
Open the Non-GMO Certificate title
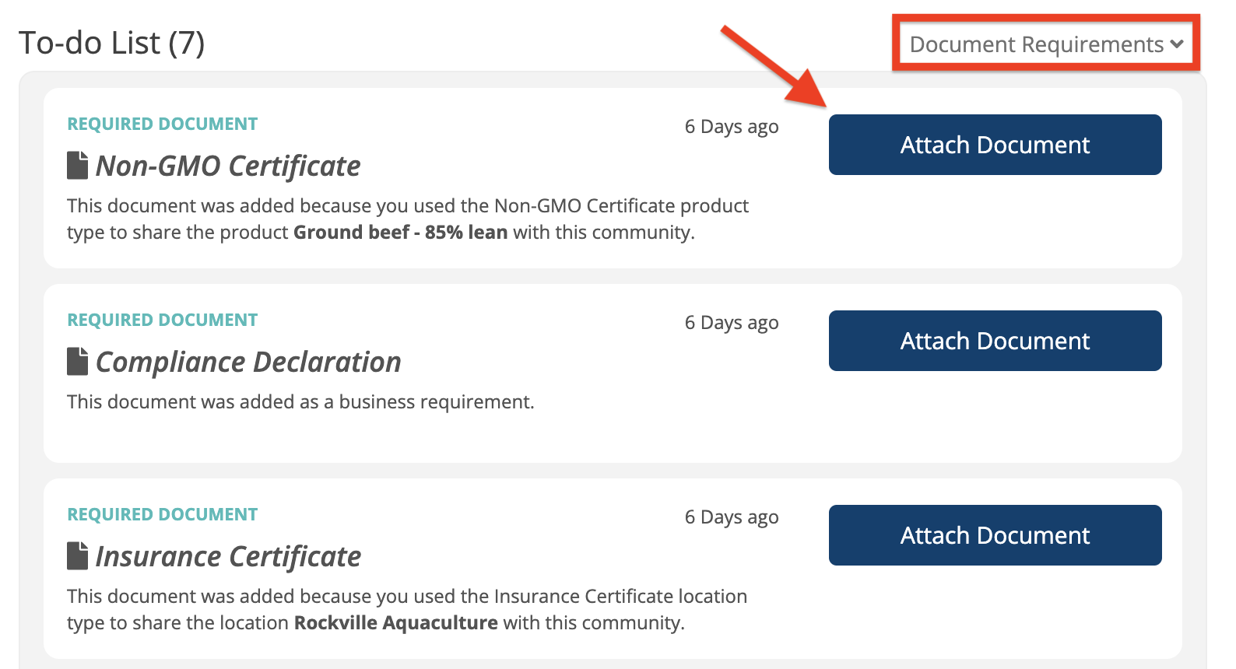(228, 166)
